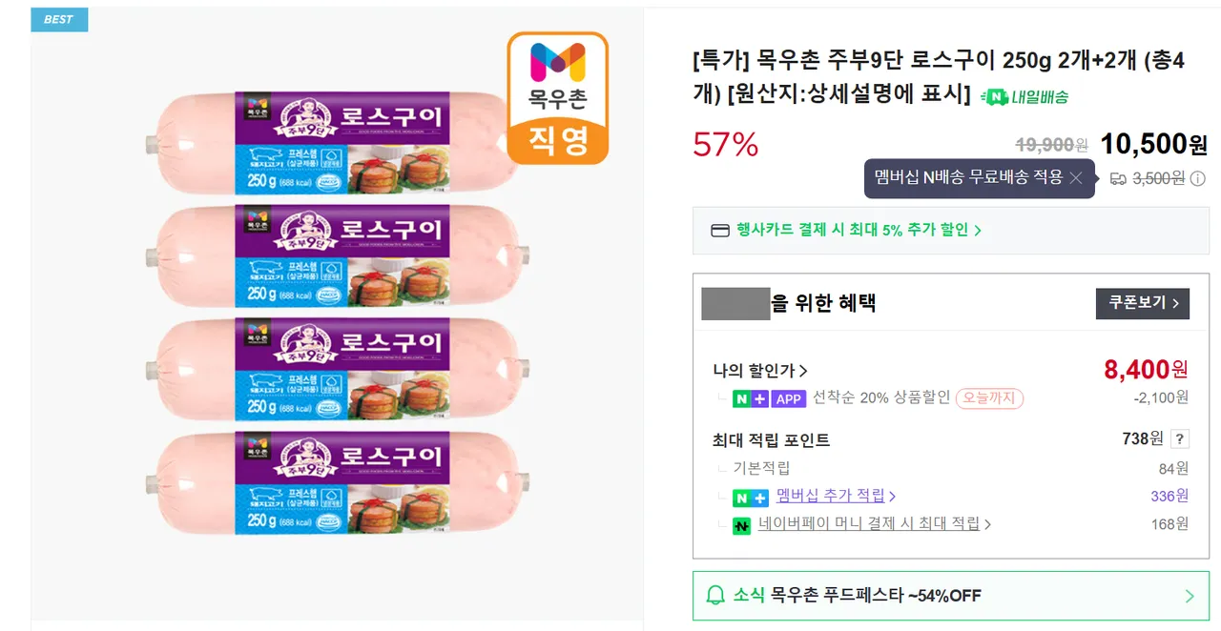Click the N+ icon next to 멤버십 추가 적립
This screenshot has height=631, width=1221.
750,498
